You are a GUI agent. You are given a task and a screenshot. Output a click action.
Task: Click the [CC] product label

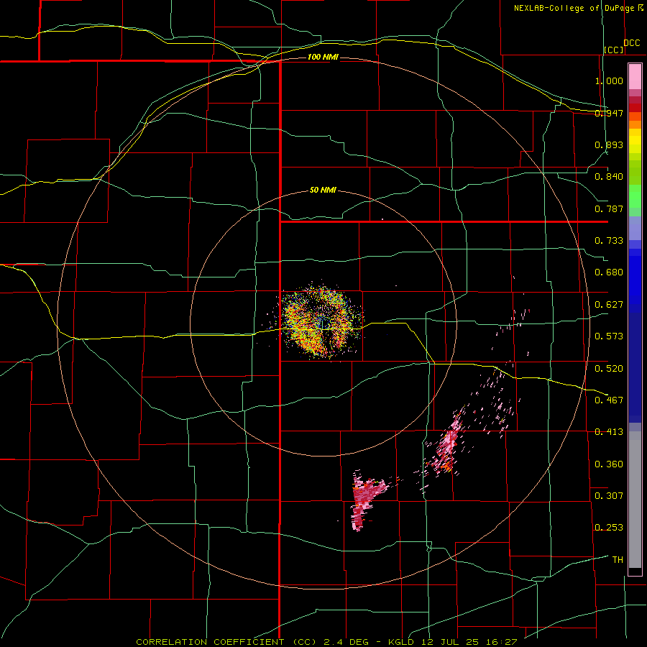614,50
